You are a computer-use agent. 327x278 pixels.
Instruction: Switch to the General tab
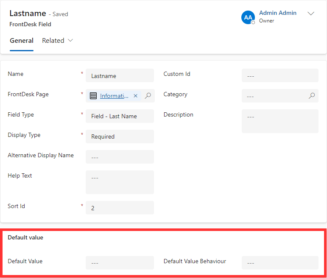[x=22, y=41]
